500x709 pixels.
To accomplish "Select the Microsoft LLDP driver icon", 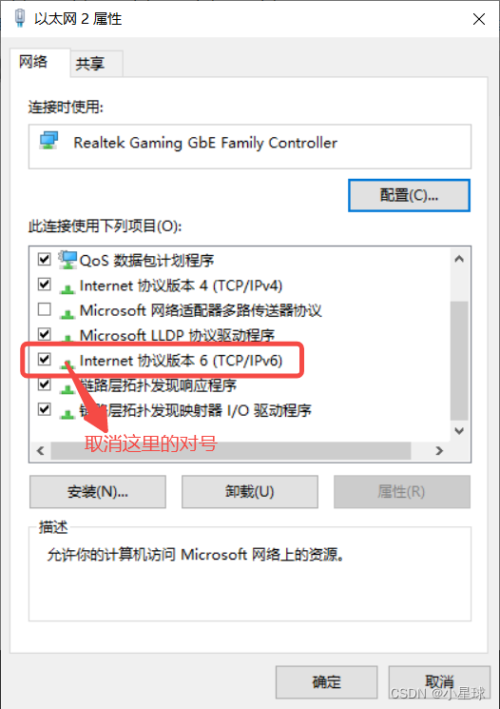I will [x=67, y=337].
